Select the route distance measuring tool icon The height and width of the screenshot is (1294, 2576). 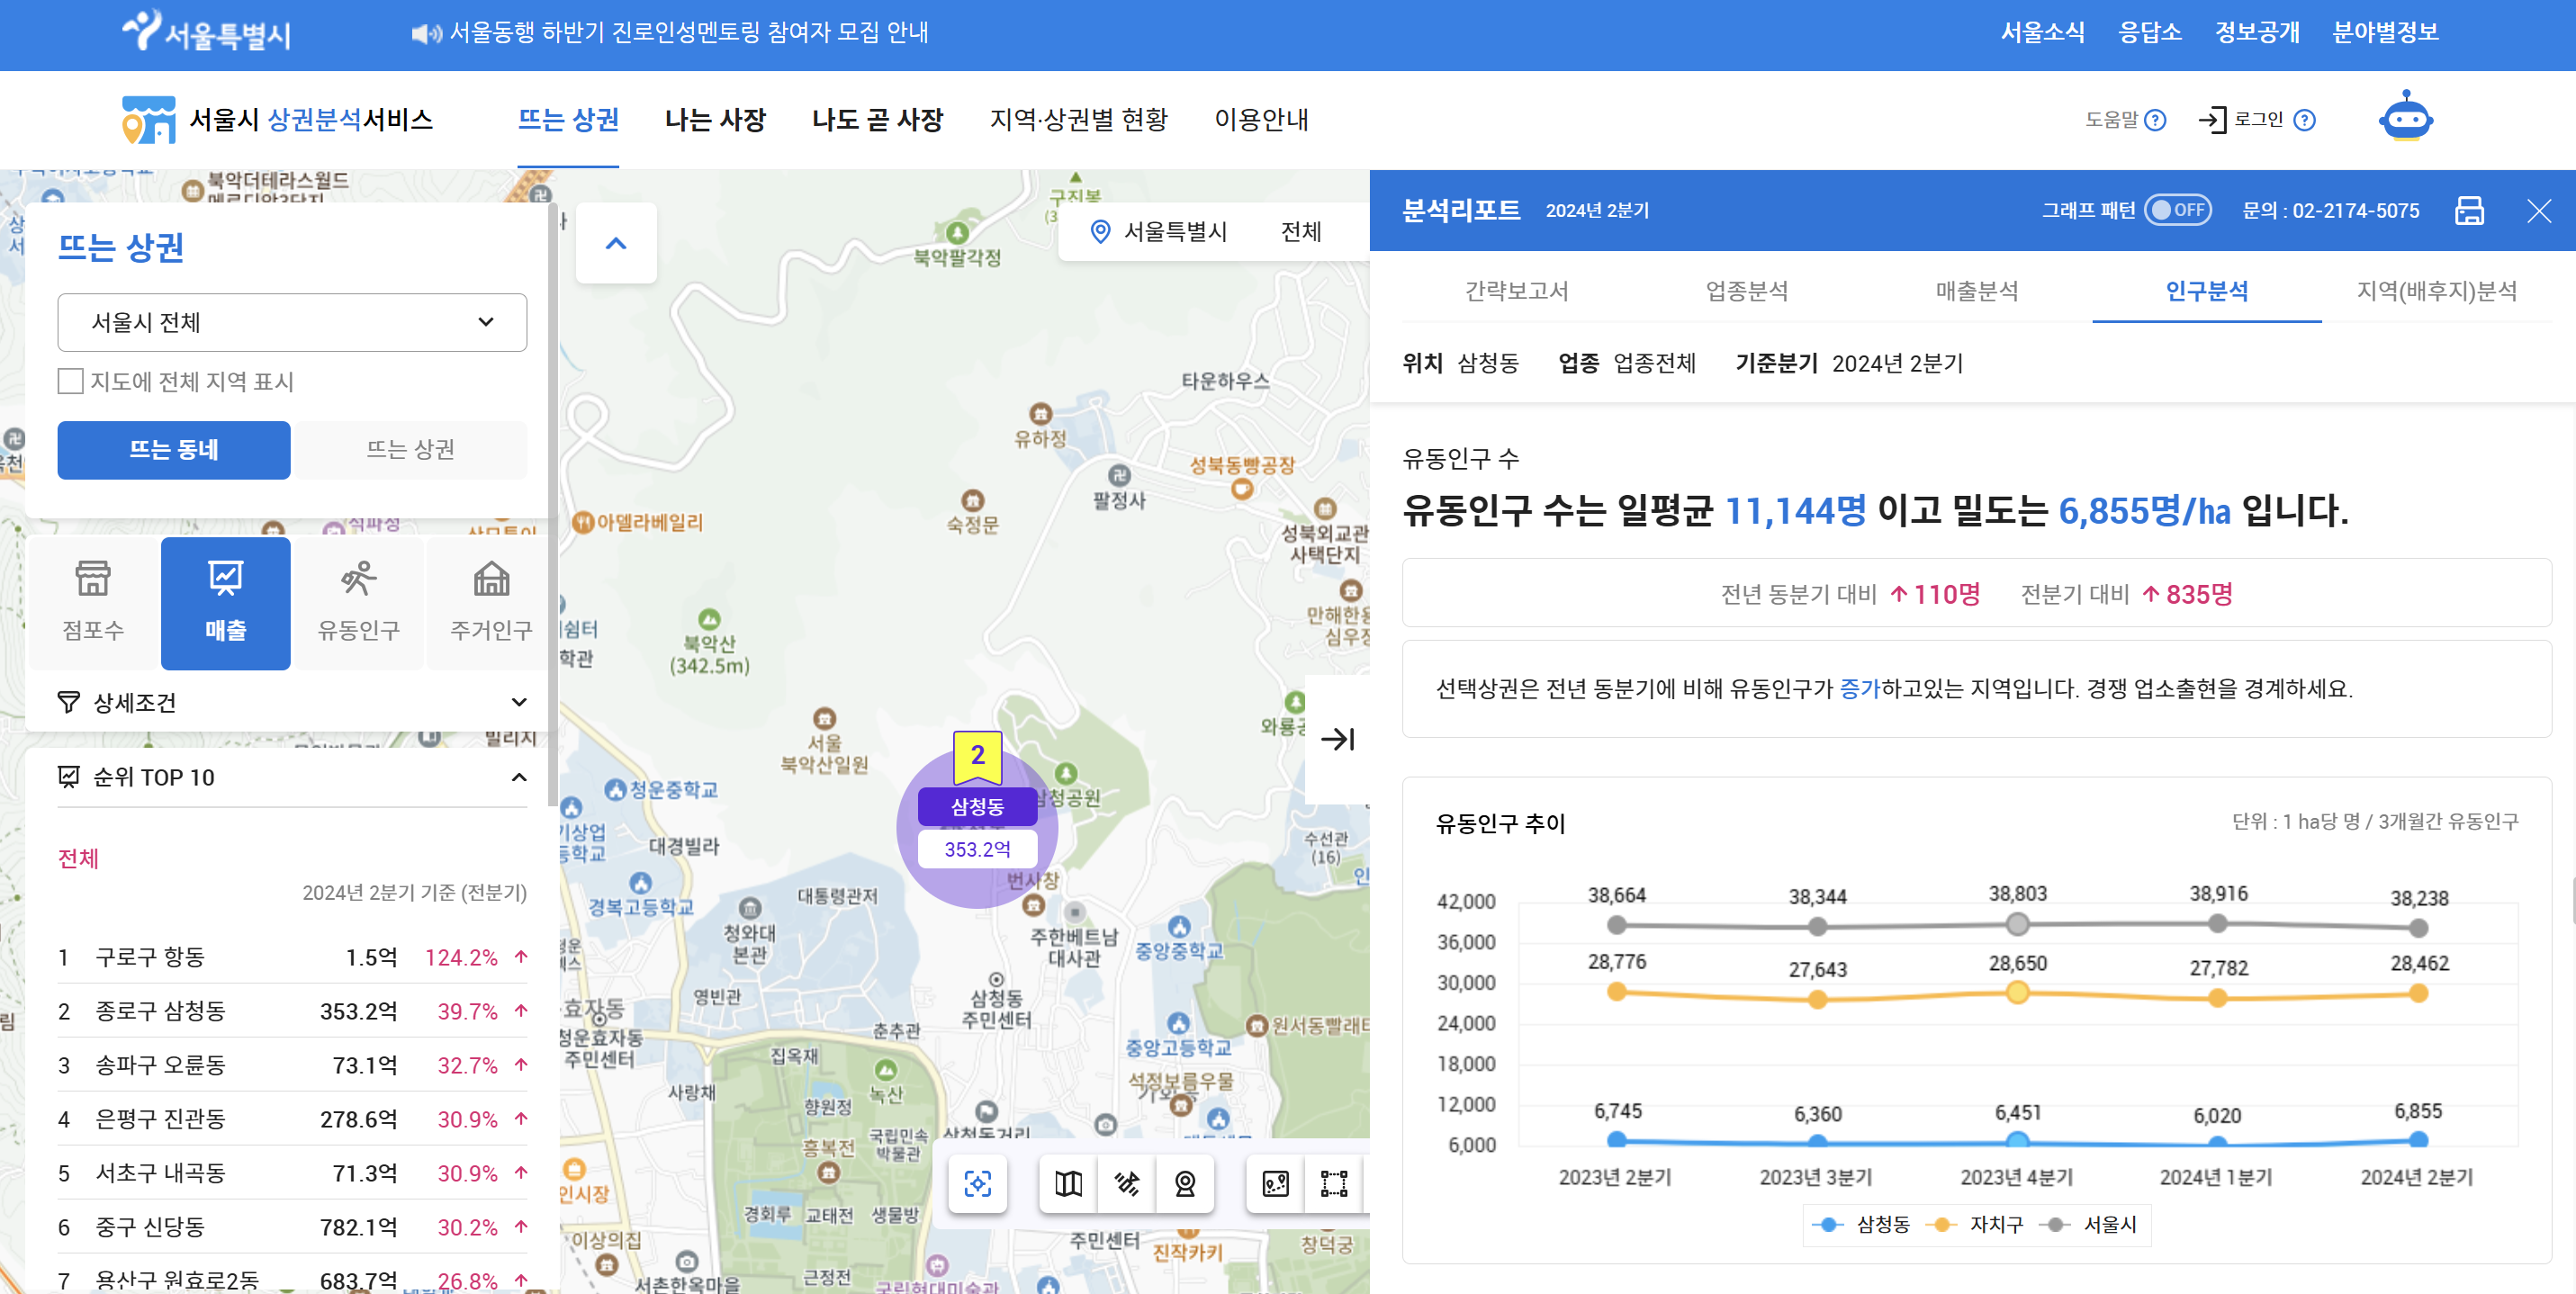pos(1275,1184)
